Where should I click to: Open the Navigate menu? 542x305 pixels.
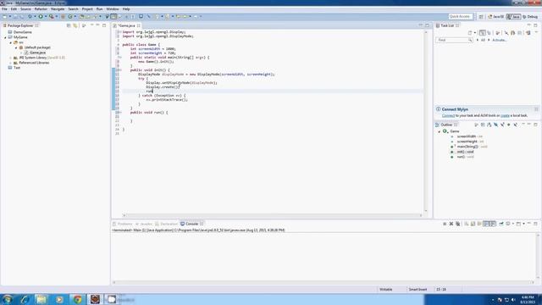coord(58,9)
